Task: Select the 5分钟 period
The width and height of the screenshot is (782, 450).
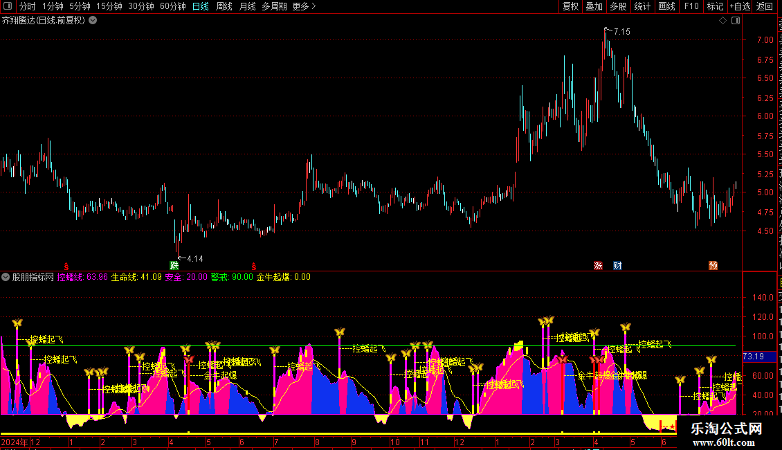Action: point(80,6)
